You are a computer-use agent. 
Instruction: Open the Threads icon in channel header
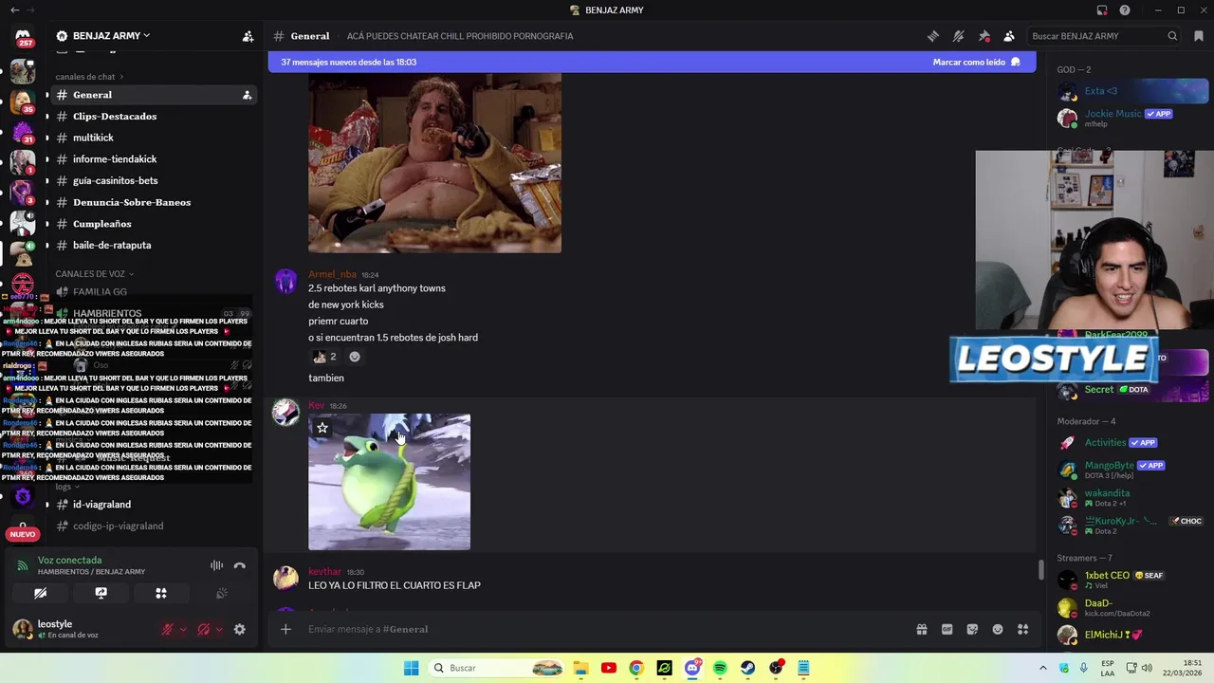point(933,36)
